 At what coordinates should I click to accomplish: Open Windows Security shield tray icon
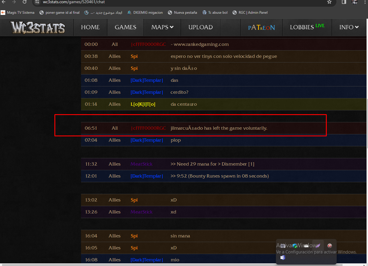pyautogui.click(x=295, y=246)
